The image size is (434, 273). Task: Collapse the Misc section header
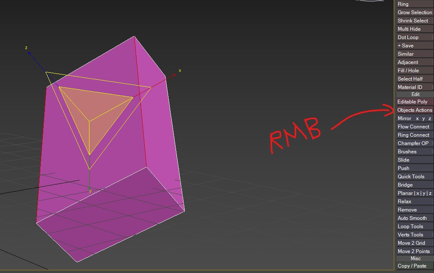(x=415, y=258)
